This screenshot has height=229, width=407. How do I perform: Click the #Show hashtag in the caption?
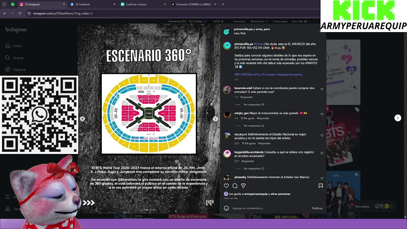(259, 44)
